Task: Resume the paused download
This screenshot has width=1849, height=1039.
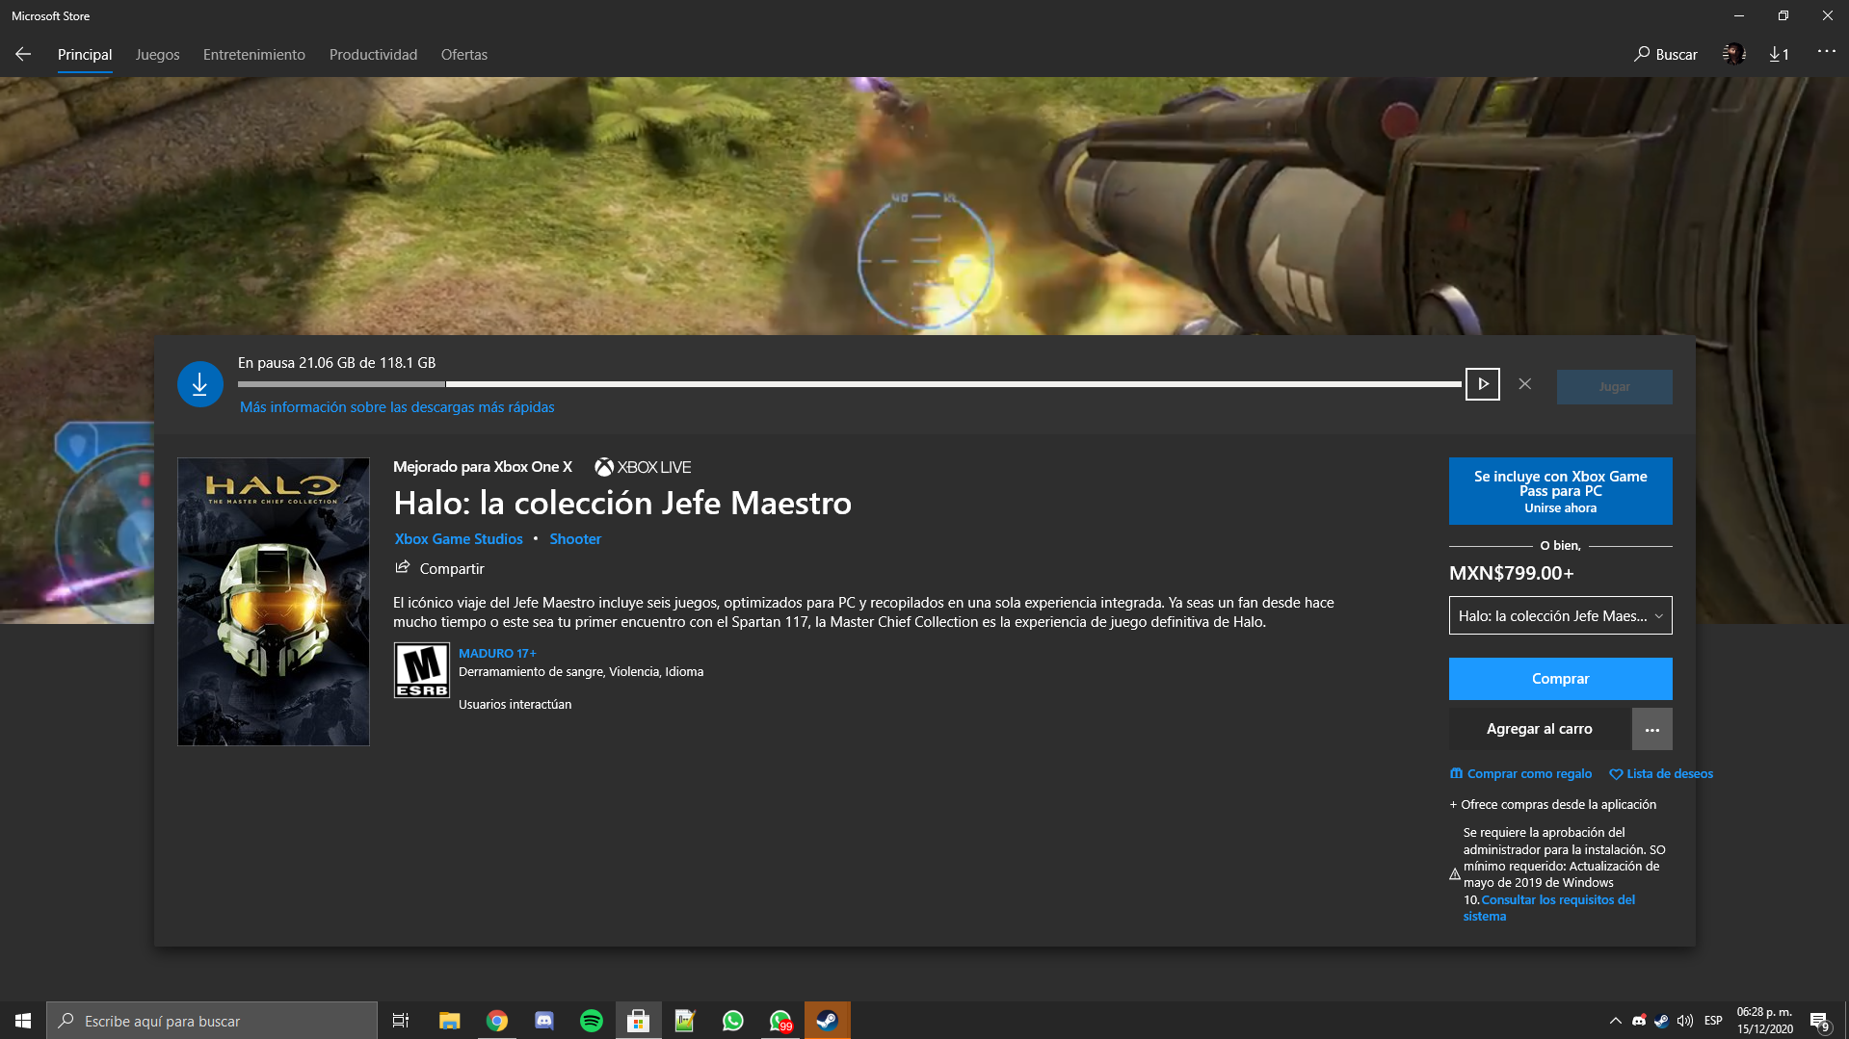Action: coord(1483,384)
